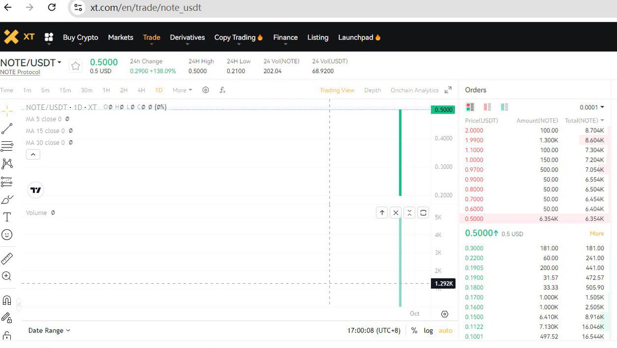
Task: Open the Buy Crypto menu
Action: coord(80,37)
